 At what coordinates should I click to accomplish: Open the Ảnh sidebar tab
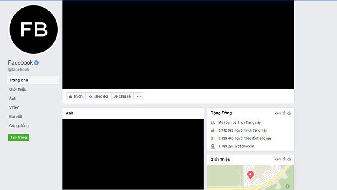tap(13, 98)
